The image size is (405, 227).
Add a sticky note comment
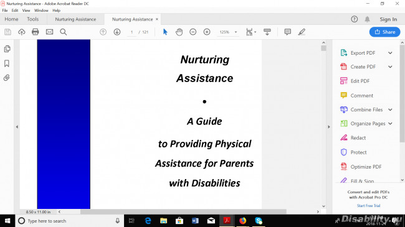(x=287, y=32)
